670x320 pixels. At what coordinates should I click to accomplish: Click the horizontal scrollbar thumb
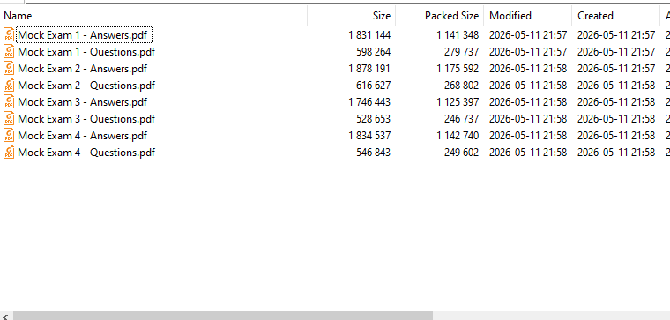coord(223,316)
